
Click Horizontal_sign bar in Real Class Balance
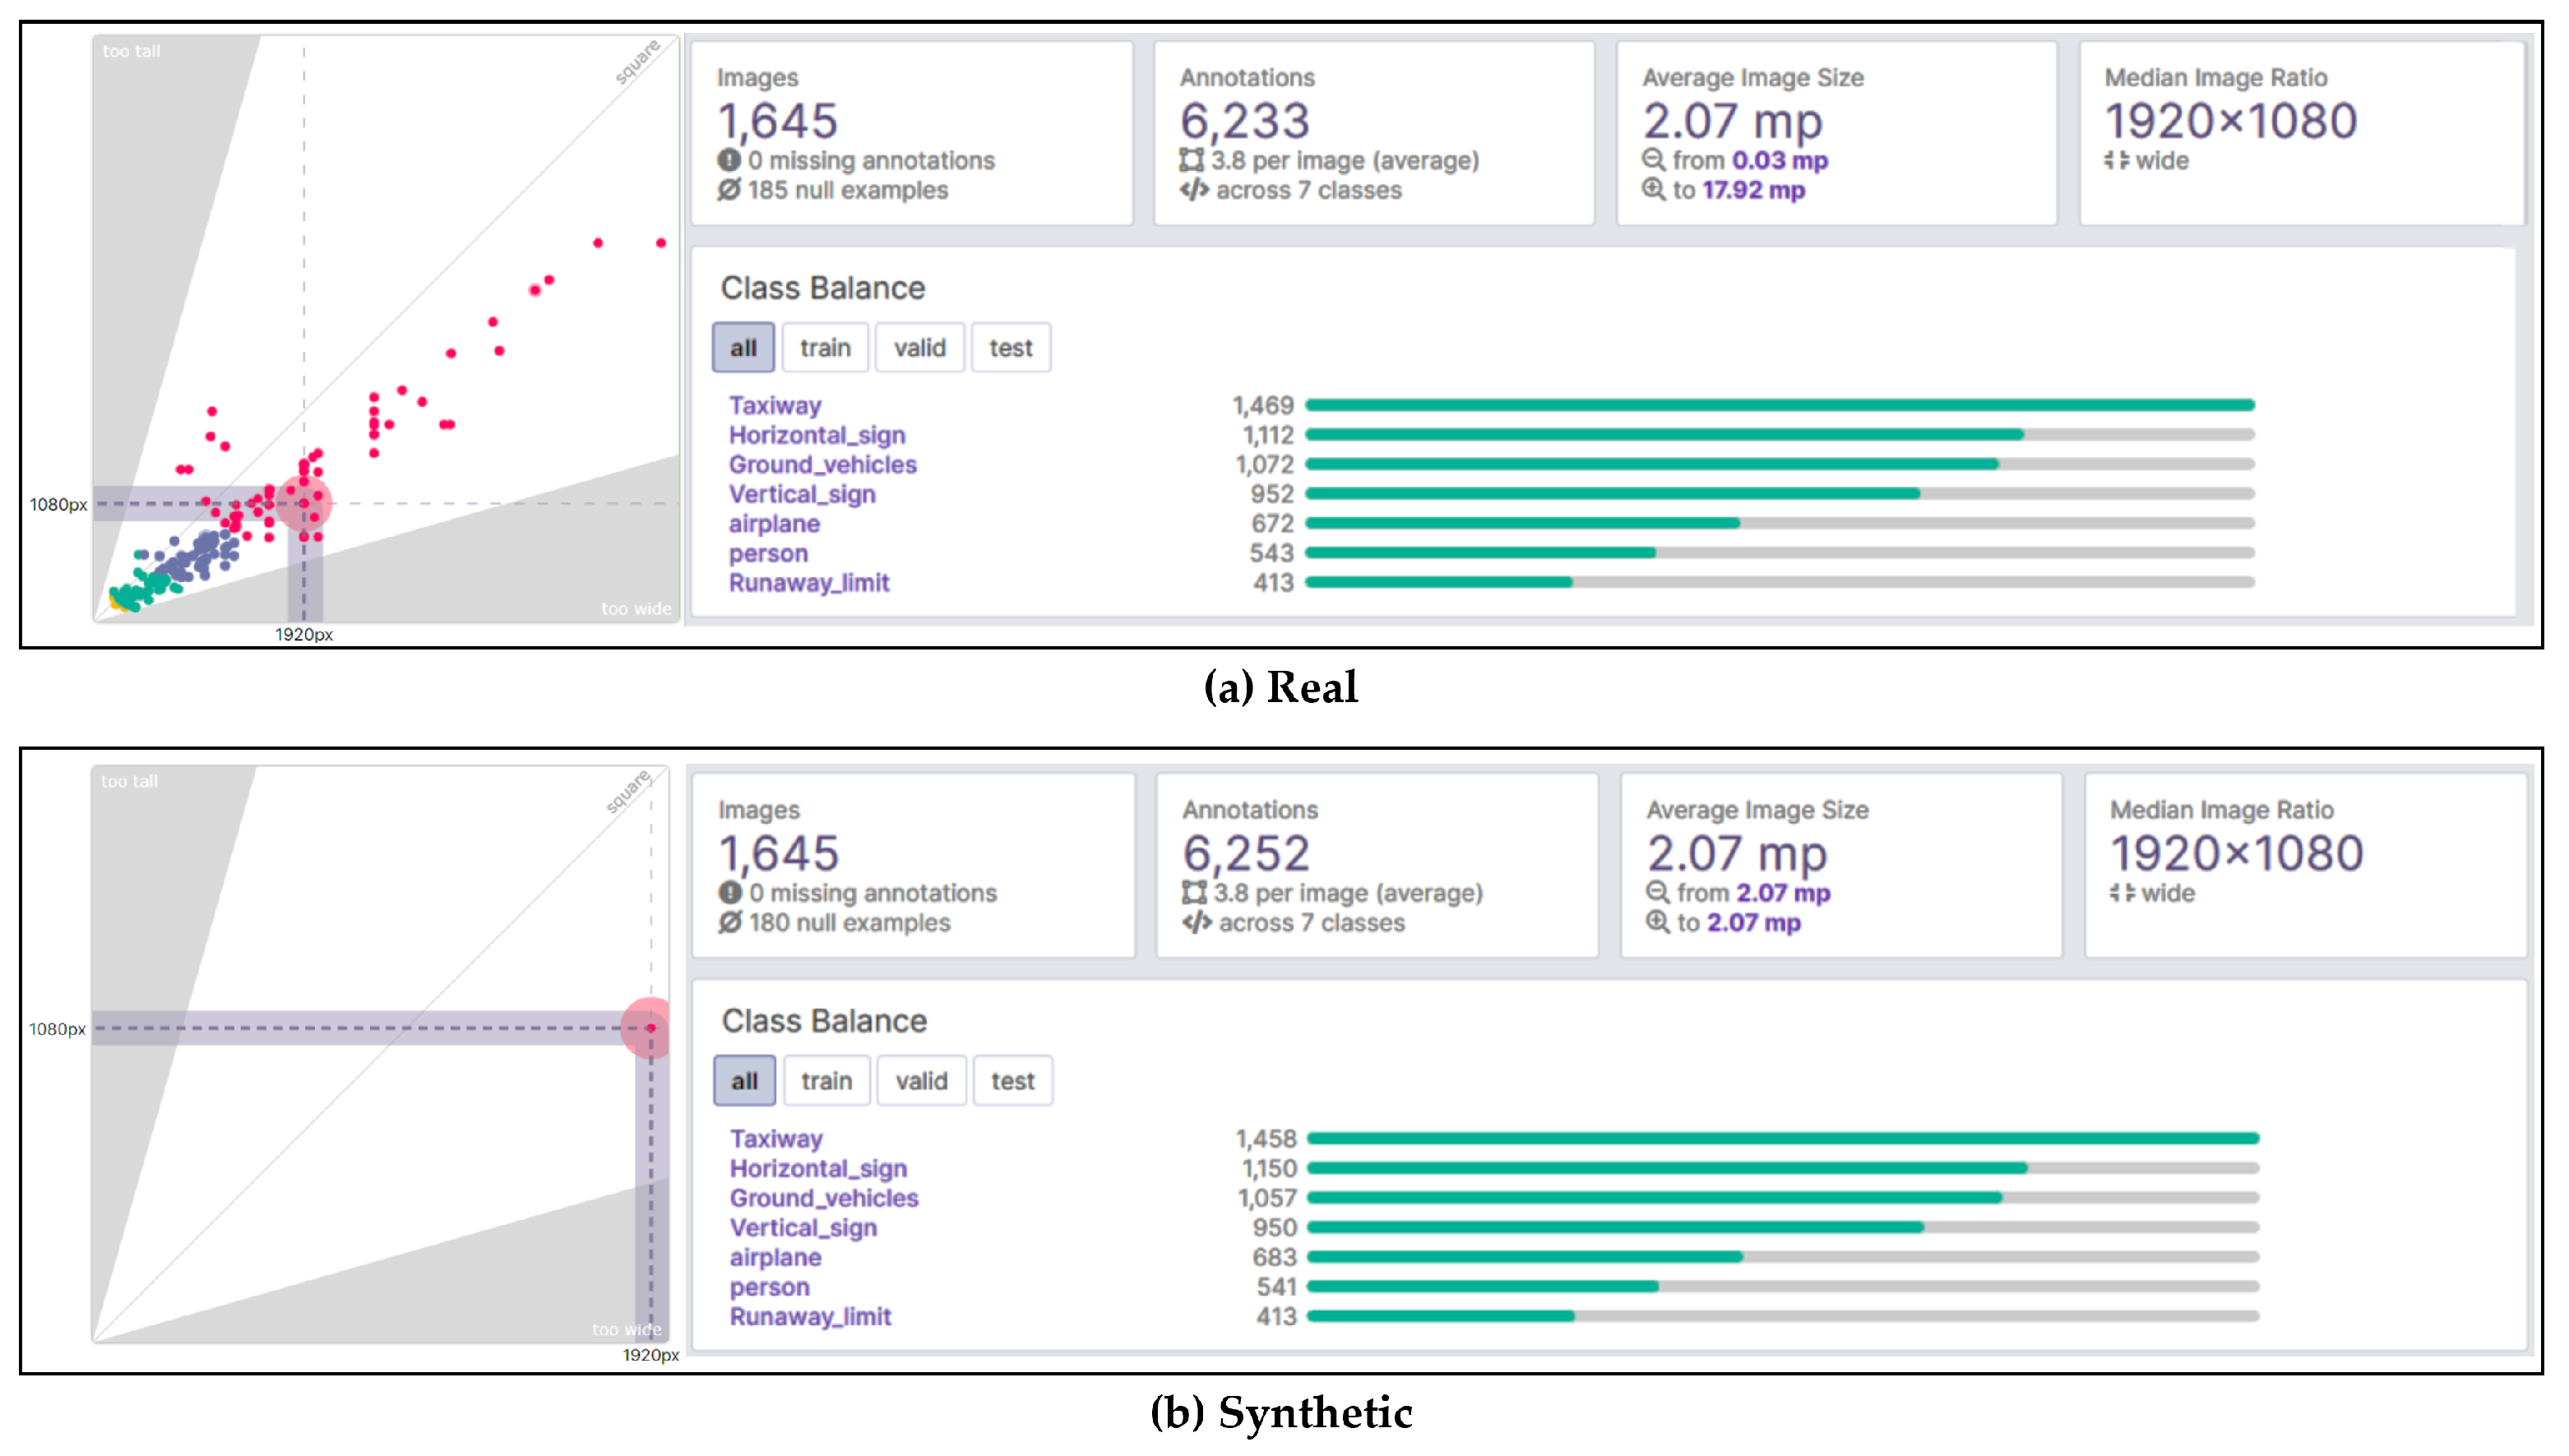[x=1664, y=435]
